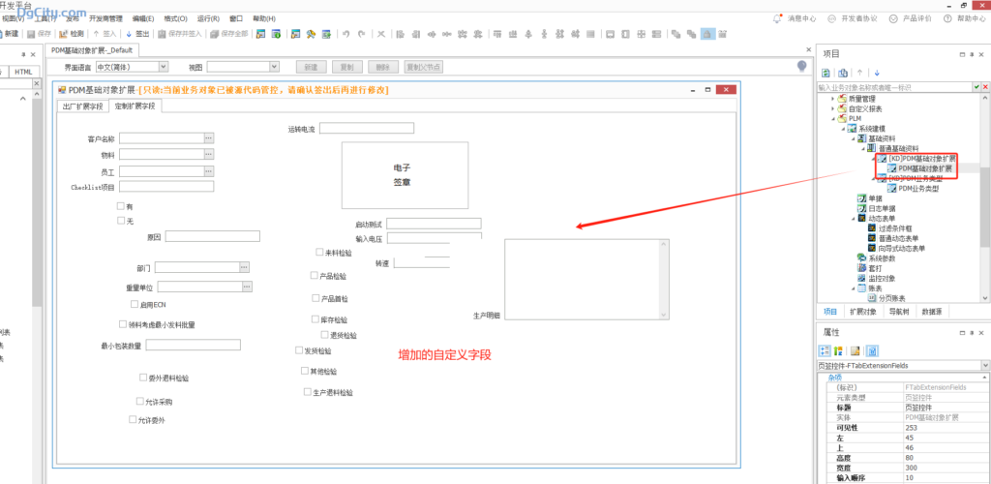Expand the 自定义报表 tree node
This screenshot has height=484, width=991.
(x=833, y=108)
